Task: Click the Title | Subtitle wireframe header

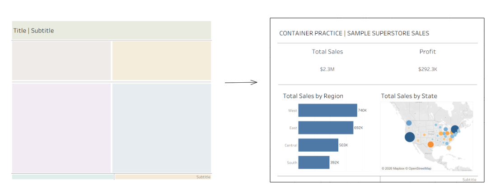Action: coord(33,31)
